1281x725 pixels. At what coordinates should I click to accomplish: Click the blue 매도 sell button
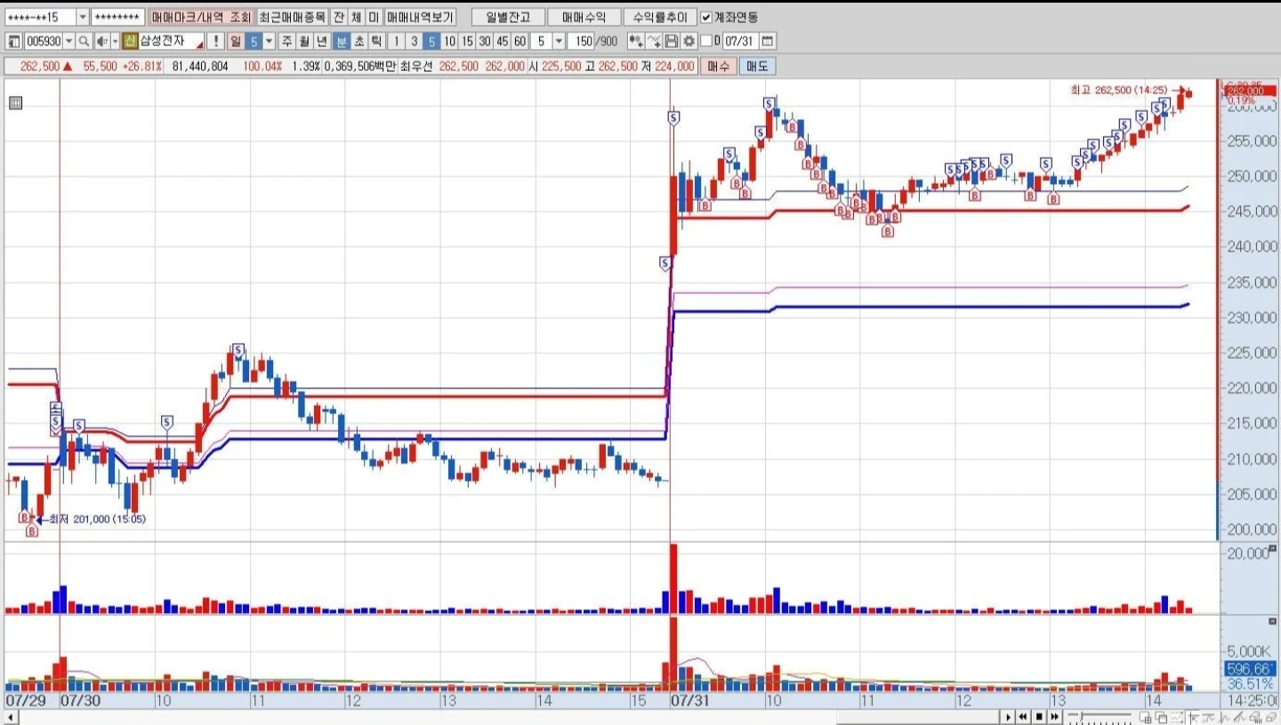coord(758,66)
